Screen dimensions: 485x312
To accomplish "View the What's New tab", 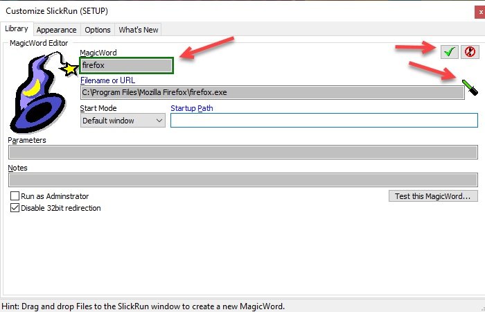I will point(139,30).
